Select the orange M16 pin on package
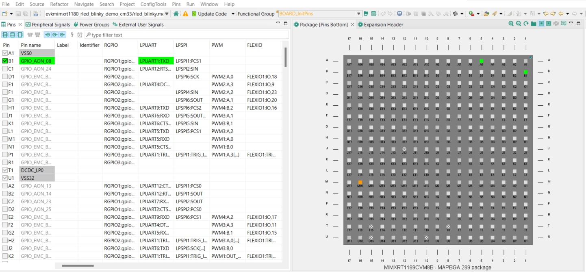This screenshot has width=586, height=272. 360,183
